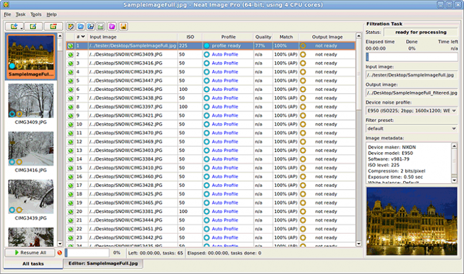Viewport: 464px width, 274px height.
Task: Click the edit task button with pencil
Action: pyautogui.click(x=32, y=27)
